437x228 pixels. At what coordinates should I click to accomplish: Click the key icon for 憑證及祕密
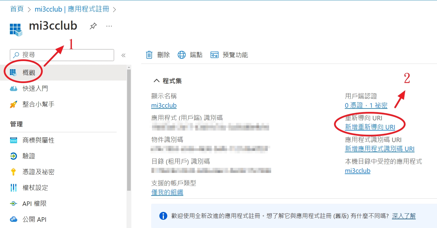tap(13, 172)
